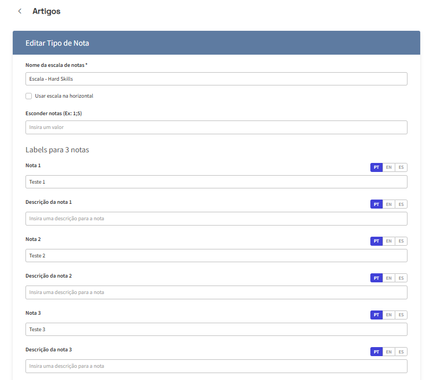Switch Descrição da nota 3 to EN
Viewport: 425px width, 380px height.
point(389,352)
